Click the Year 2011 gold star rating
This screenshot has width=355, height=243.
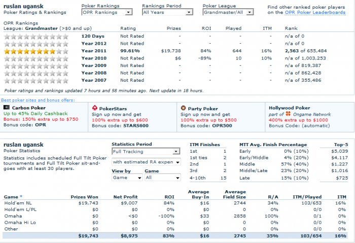click(36, 51)
